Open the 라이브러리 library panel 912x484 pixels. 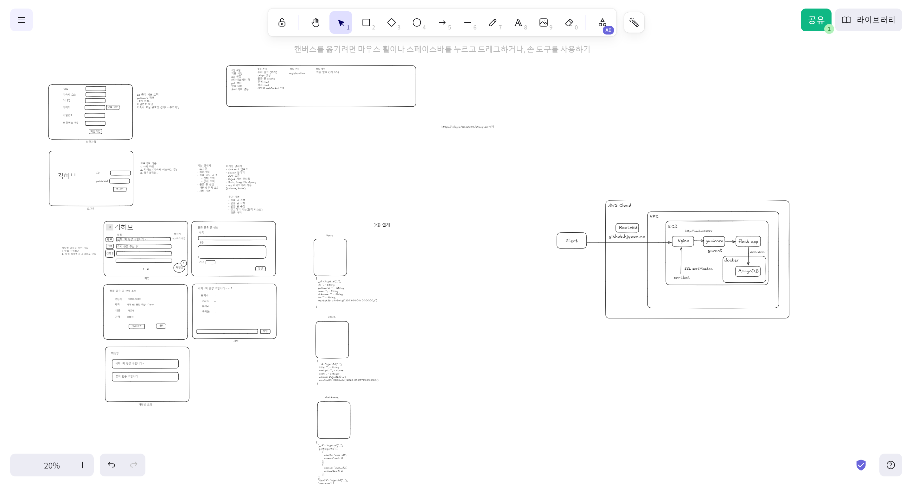(x=868, y=20)
